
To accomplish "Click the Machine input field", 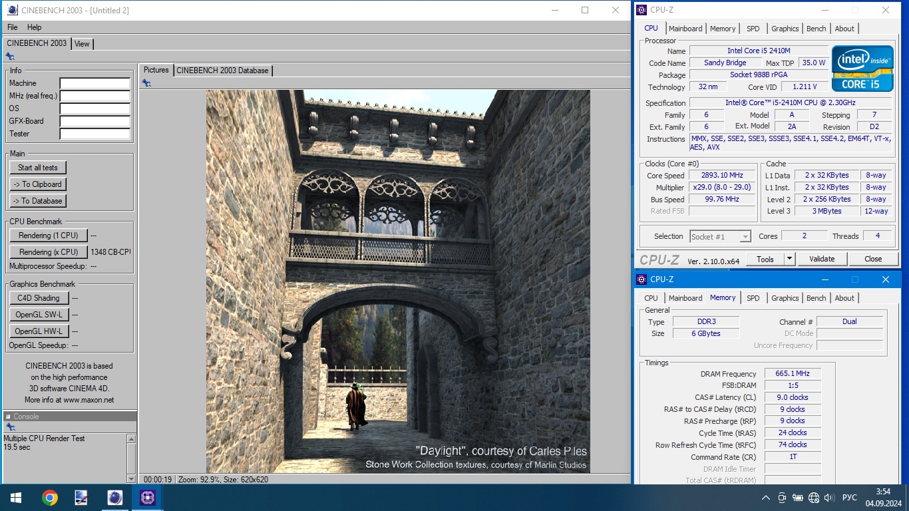I will pyautogui.click(x=95, y=83).
